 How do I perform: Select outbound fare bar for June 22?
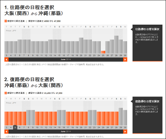pos(90,46)
